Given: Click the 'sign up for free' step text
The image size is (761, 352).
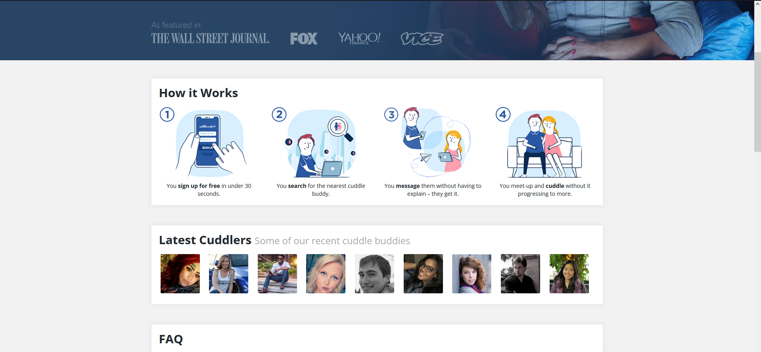Looking at the screenshot, I should click(209, 190).
